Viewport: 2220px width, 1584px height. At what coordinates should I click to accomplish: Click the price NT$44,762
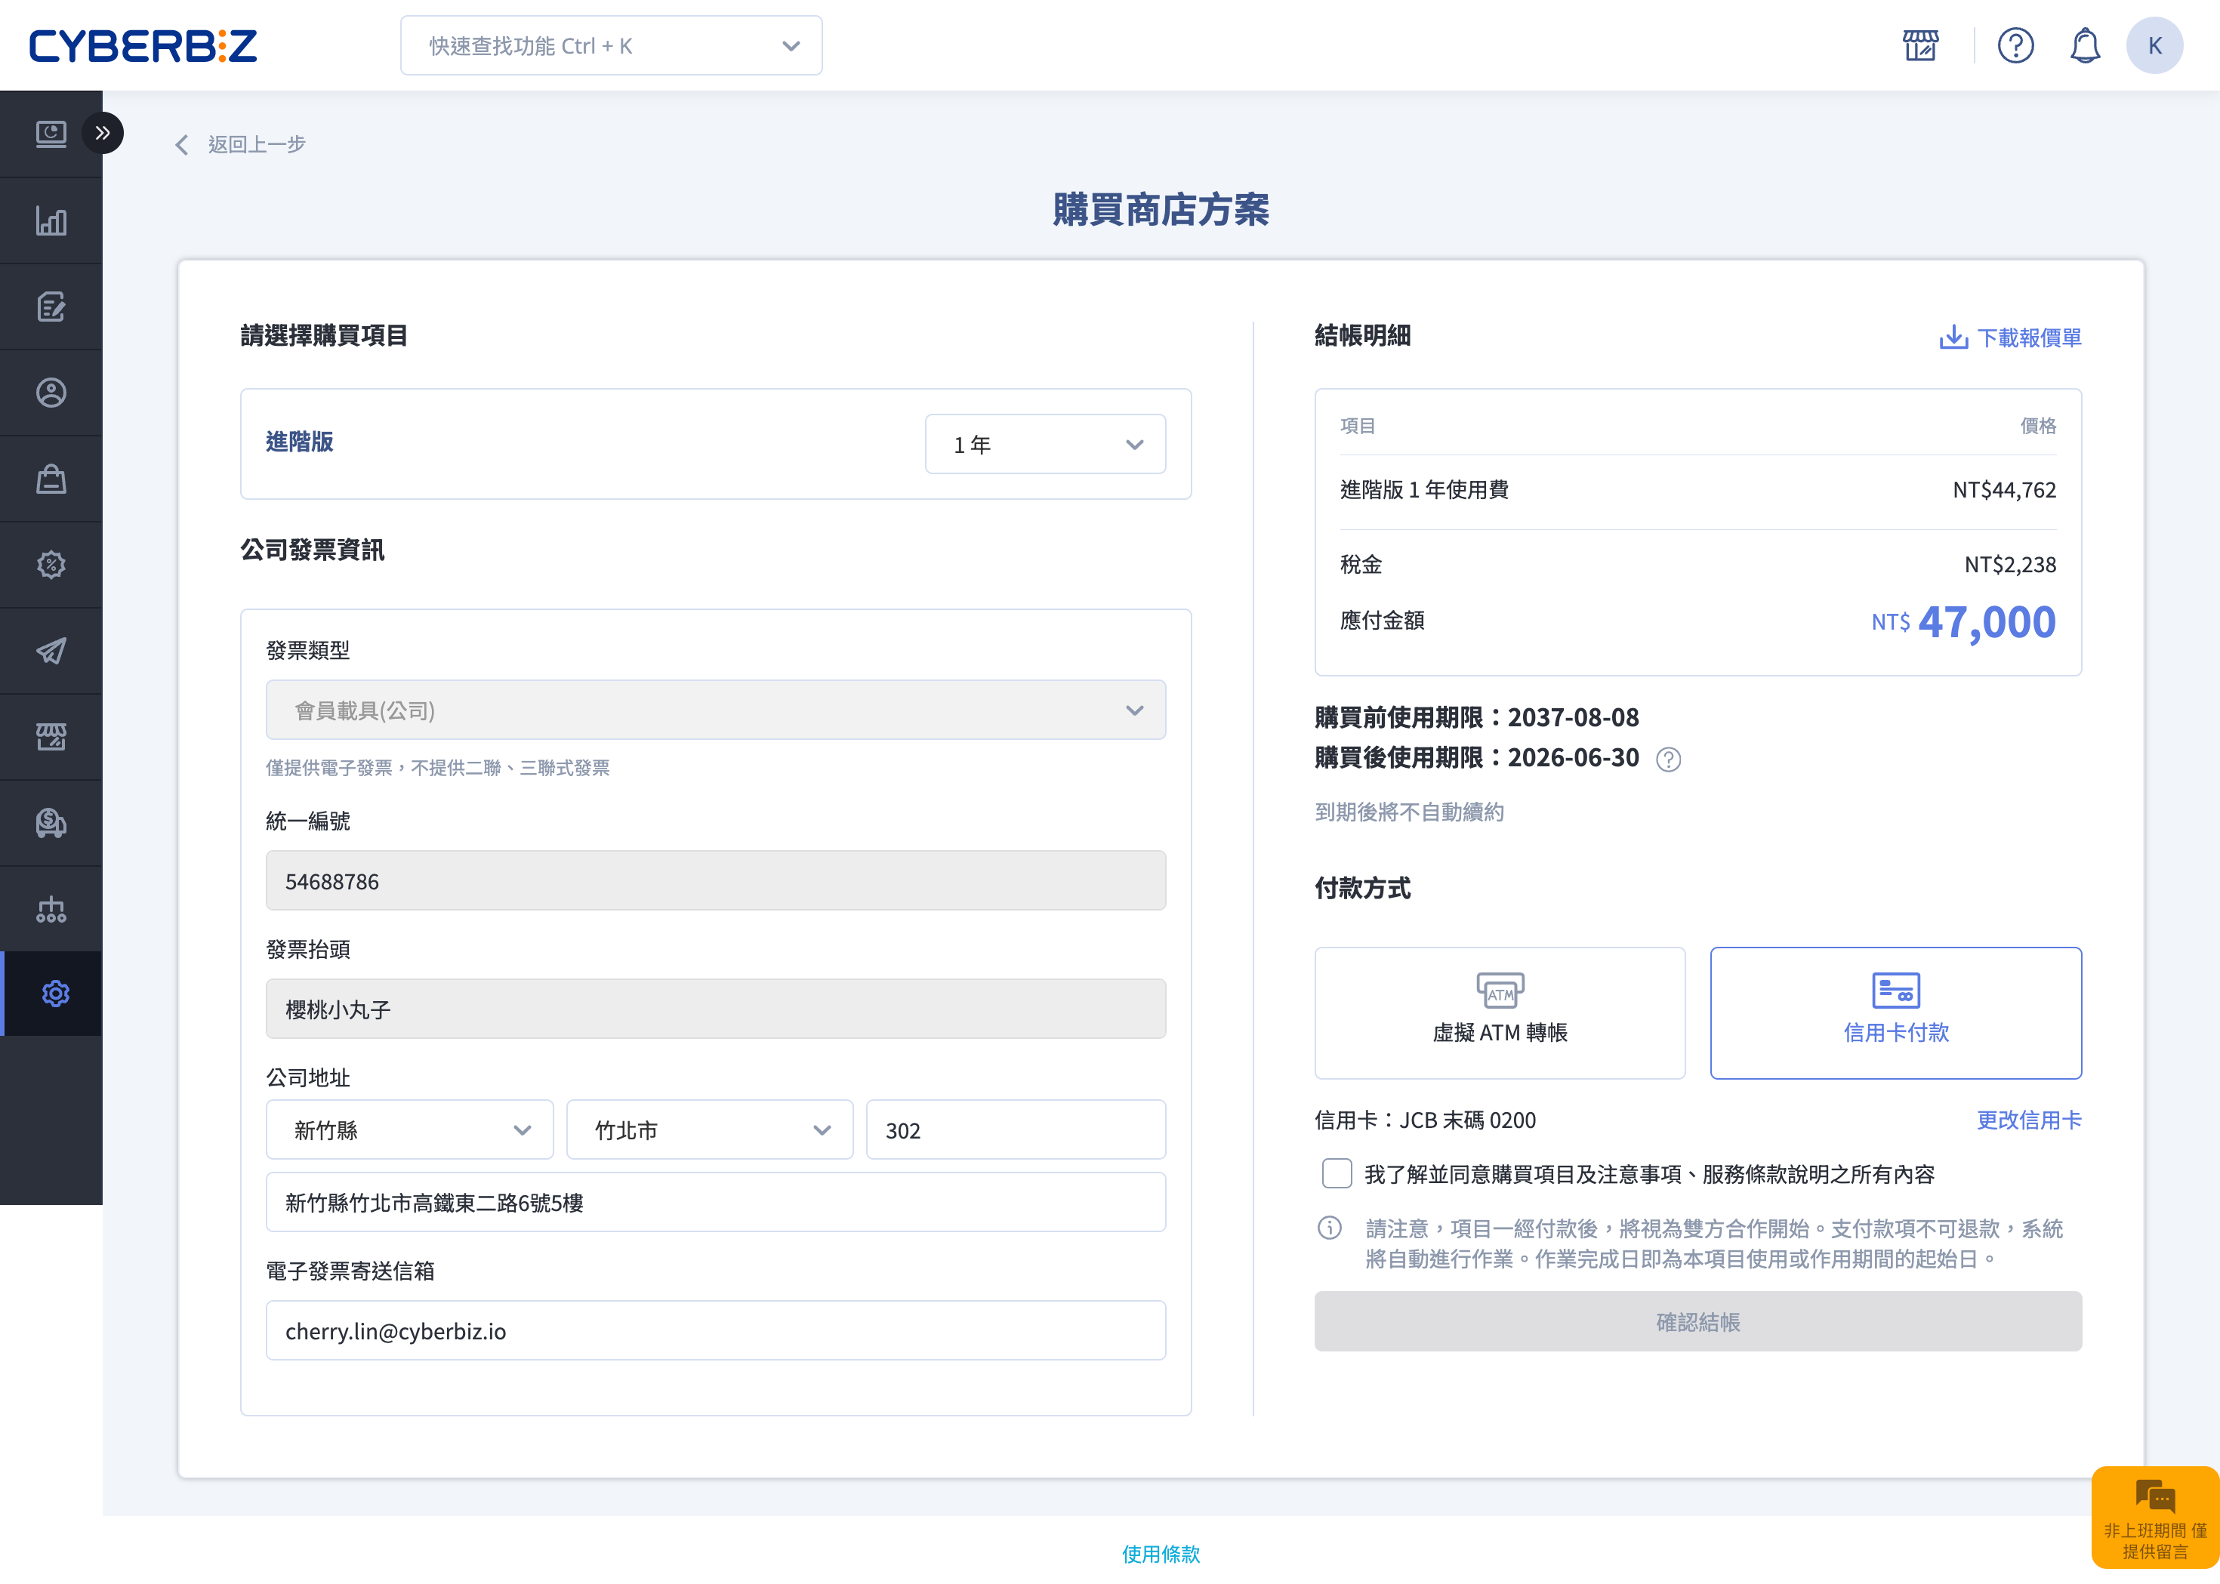2003,490
